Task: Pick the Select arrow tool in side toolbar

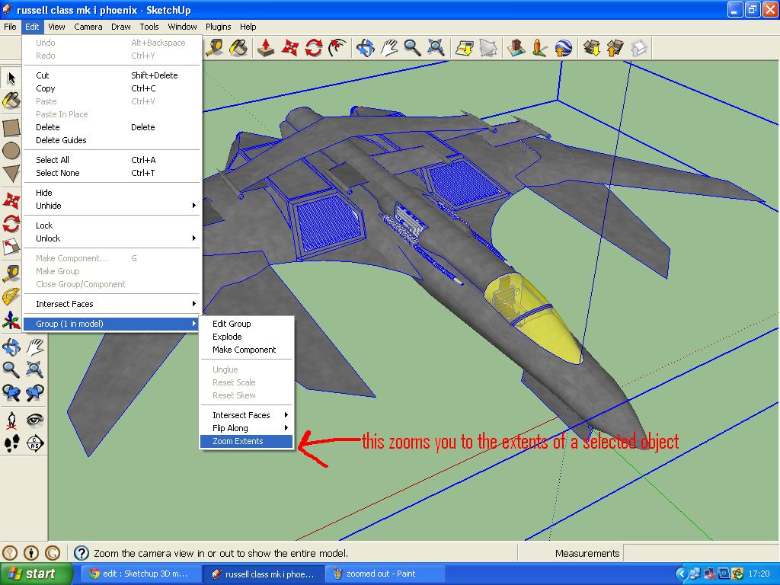Action: (x=11, y=78)
